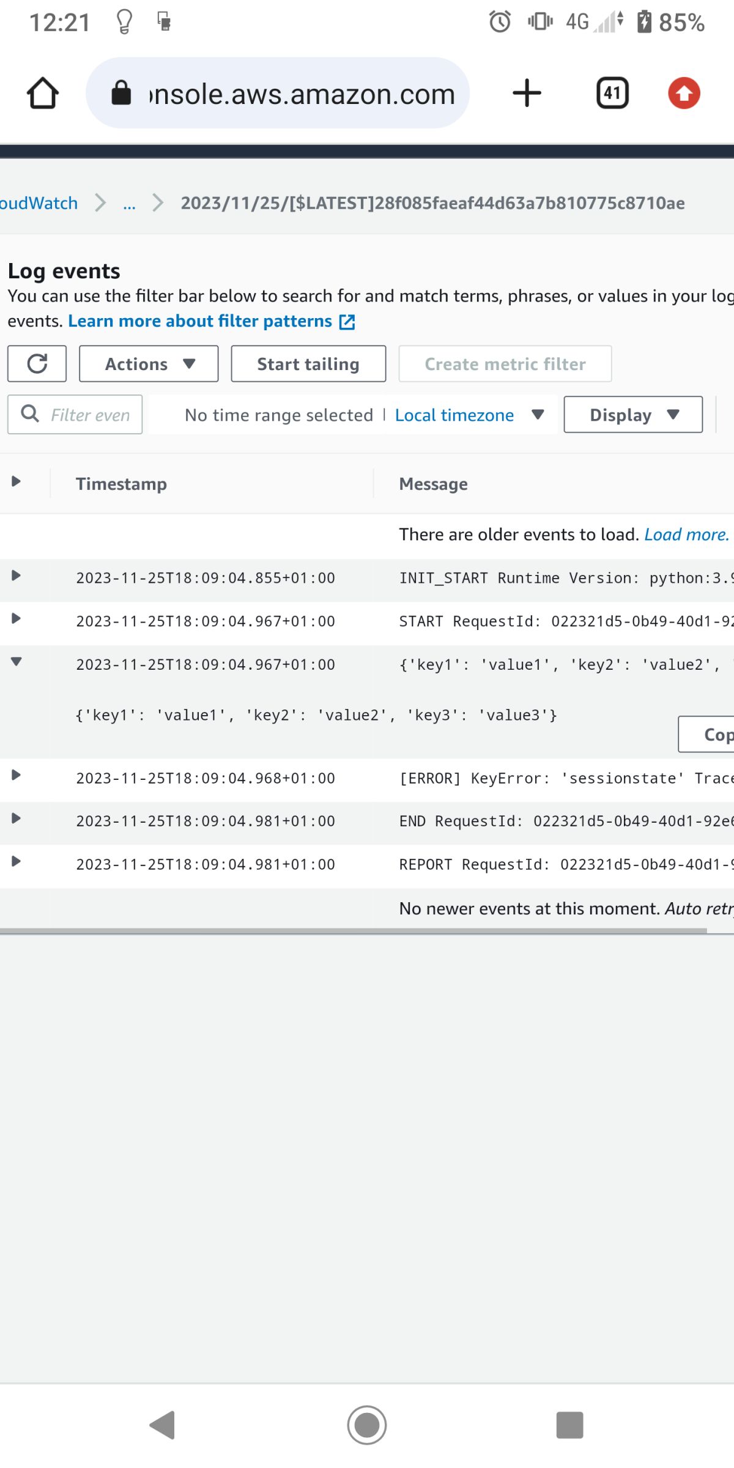This screenshot has height=1468, width=734.
Task: Open the Display dropdown menu
Action: (x=633, y=415)
